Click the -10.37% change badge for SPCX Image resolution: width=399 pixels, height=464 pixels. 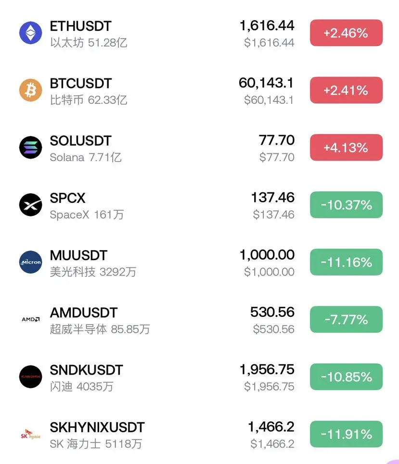click(x=346, y=205)
